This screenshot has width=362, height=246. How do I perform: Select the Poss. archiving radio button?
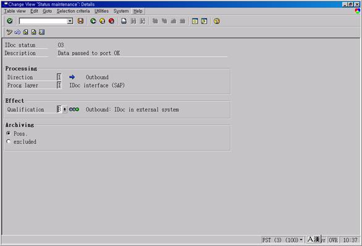pos(8,133)
